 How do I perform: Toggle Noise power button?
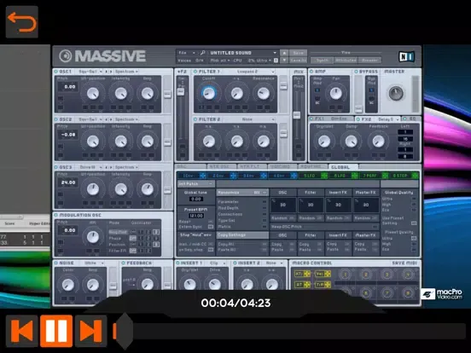[x=55, y=263]
